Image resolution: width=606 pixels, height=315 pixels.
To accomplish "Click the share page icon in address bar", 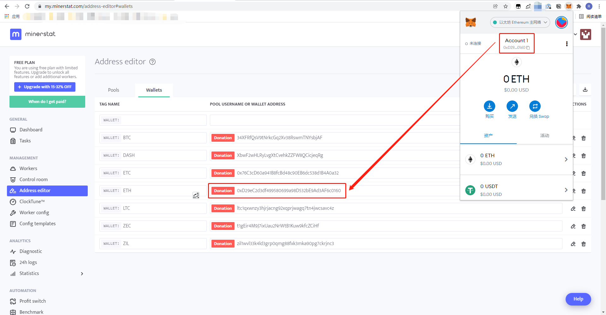I will coord(496,6).
